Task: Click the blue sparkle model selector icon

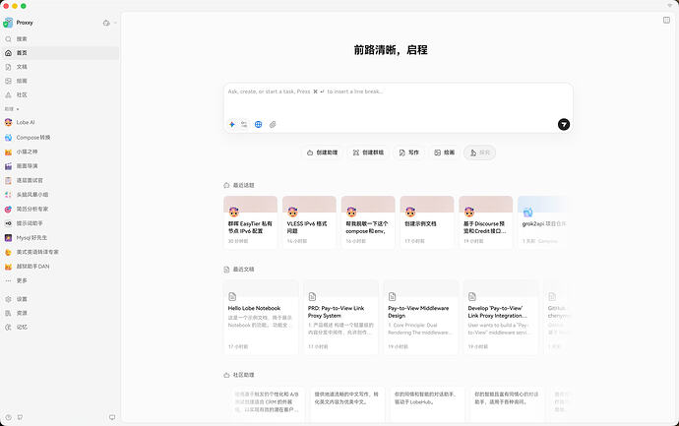Action: pyautogui.click(x=232, y=125)
